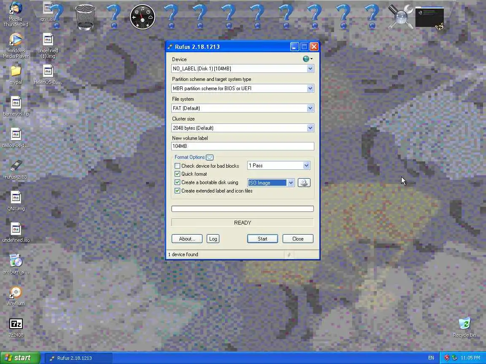Toggle Create a bootable disk using checkbox
This screenshot has height=364, width=486.
[177, 182]
